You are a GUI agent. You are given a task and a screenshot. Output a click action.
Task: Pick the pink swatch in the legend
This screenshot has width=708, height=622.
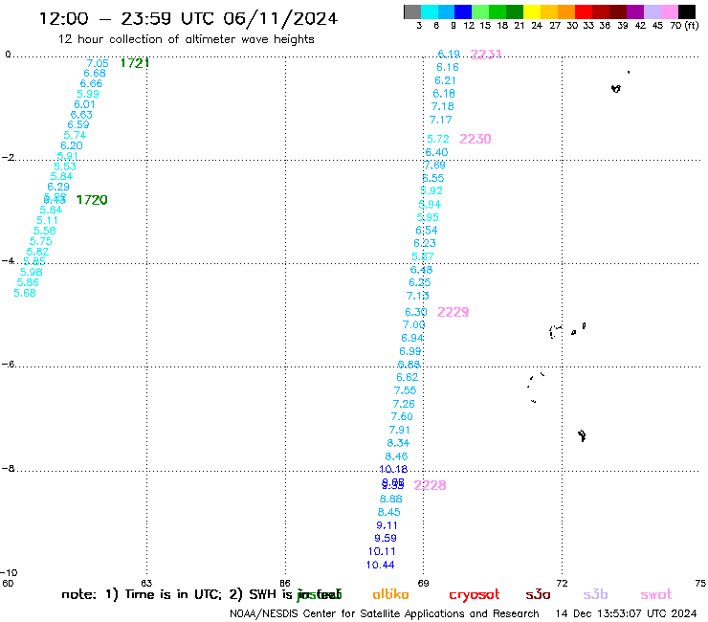click(669, 11)
